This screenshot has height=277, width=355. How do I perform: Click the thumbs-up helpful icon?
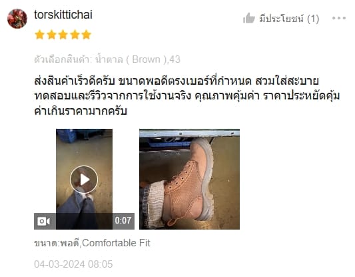249,18
